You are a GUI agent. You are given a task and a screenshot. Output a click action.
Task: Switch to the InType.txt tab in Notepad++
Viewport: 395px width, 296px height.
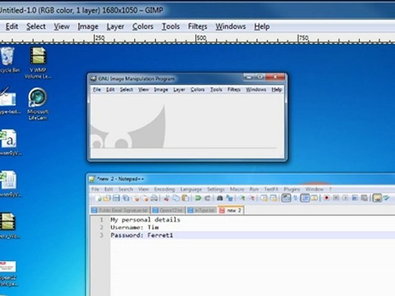click(202, 210)
